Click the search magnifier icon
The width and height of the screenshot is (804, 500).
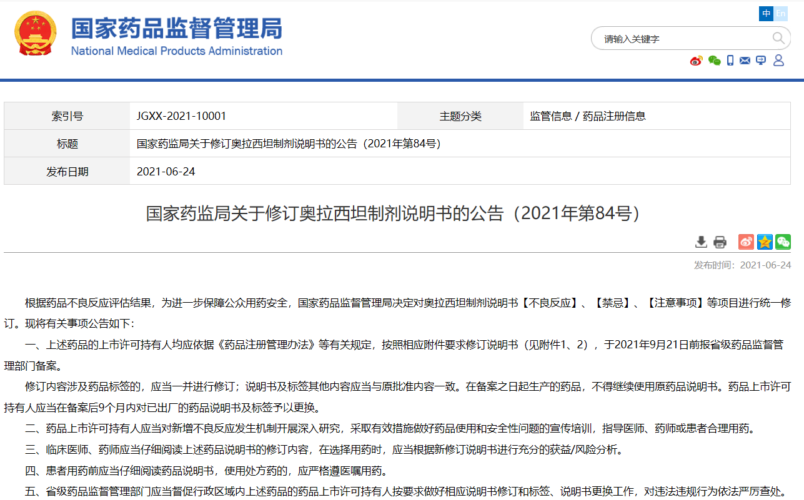778,39
